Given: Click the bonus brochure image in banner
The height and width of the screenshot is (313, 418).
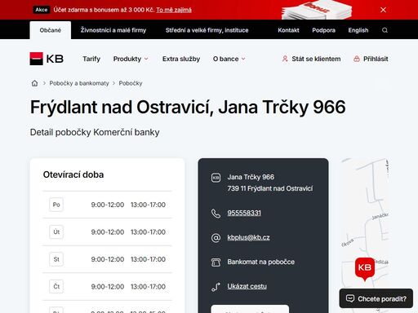Looking at the screenshot, I should [317, 10].
